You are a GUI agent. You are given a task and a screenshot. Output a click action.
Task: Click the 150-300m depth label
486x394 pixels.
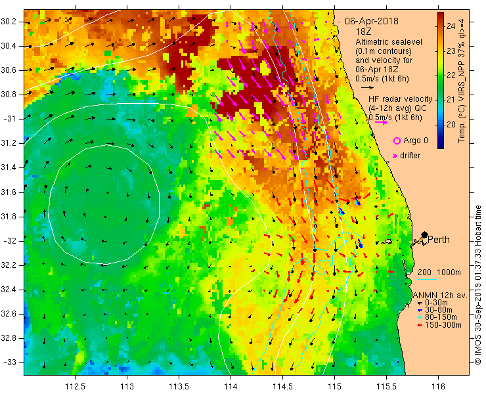click(x=443, y=325)
